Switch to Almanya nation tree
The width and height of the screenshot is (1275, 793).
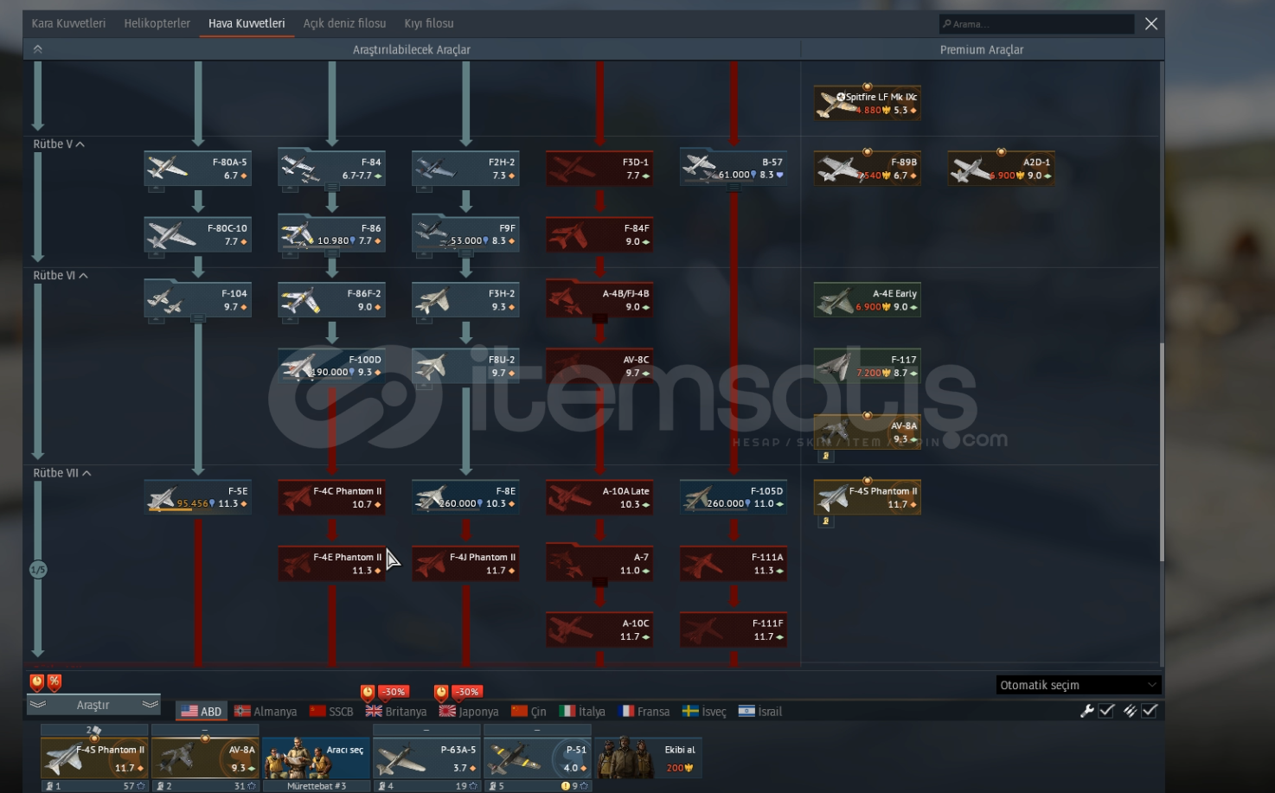tap(266, 712)
